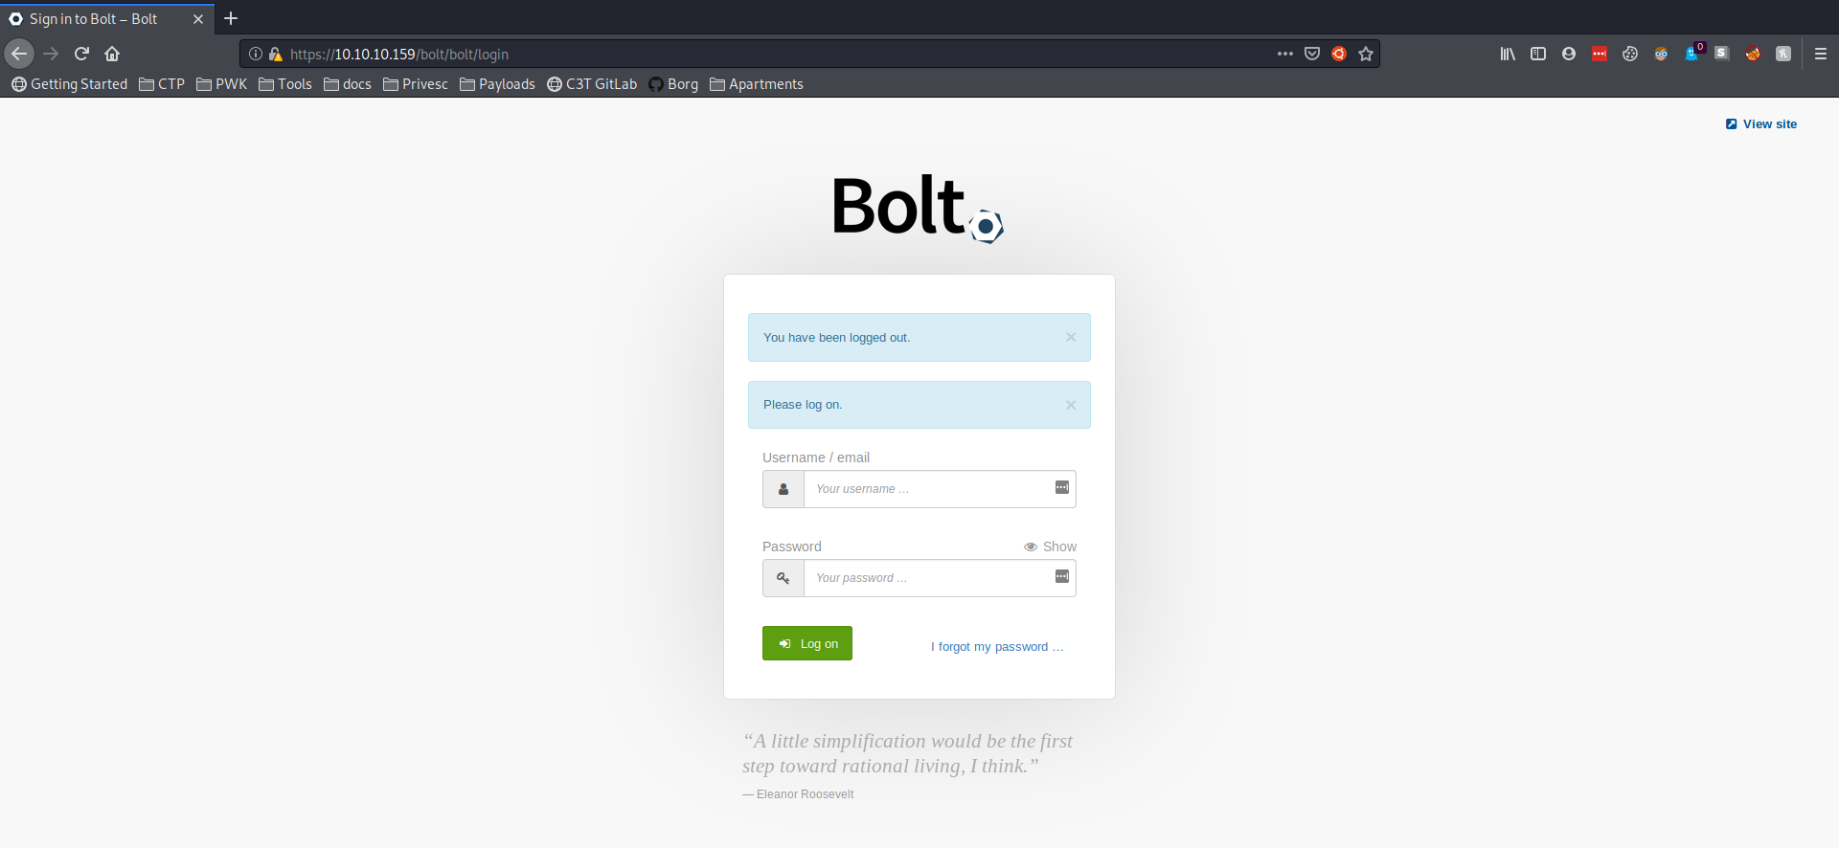1839x848 pixels.
Task: Open the docs bookmarks folder
Action: (348, 84)
